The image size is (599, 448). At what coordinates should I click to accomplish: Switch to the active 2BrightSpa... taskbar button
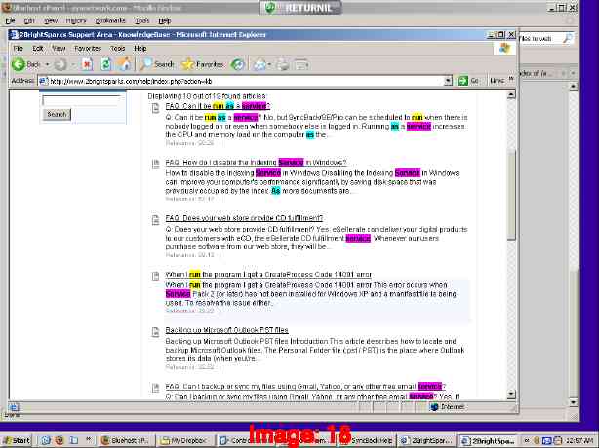[488, 440]
